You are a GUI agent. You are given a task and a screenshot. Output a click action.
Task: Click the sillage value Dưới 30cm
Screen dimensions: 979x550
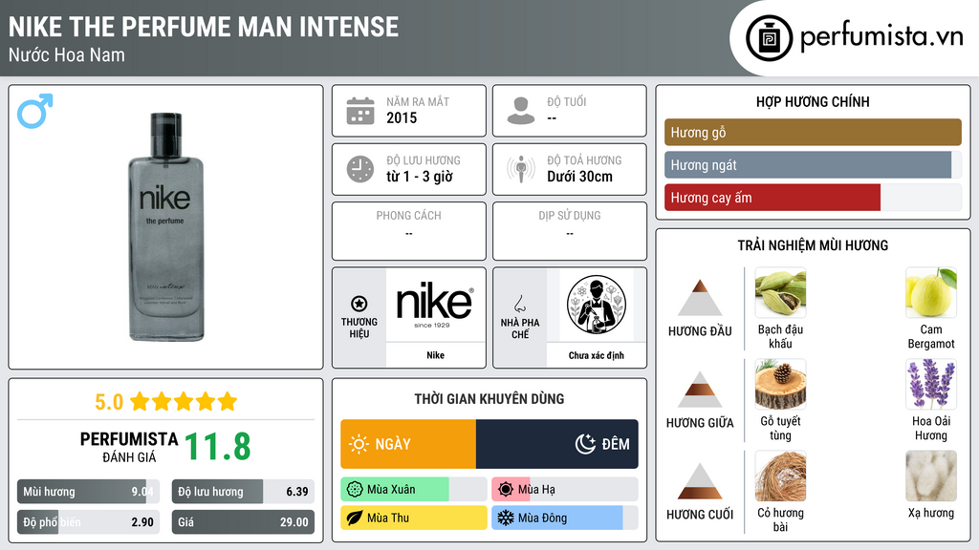580,177
